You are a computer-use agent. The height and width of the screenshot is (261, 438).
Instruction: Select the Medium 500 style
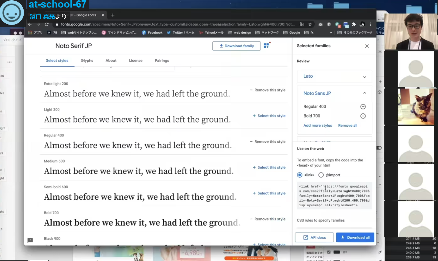point(269,168)
